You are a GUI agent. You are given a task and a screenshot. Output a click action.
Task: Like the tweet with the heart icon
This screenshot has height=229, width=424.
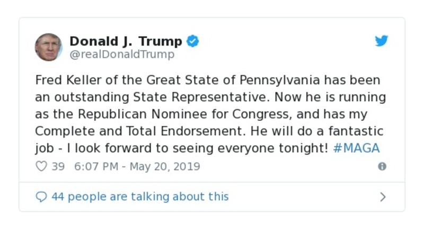click(41, 166)
